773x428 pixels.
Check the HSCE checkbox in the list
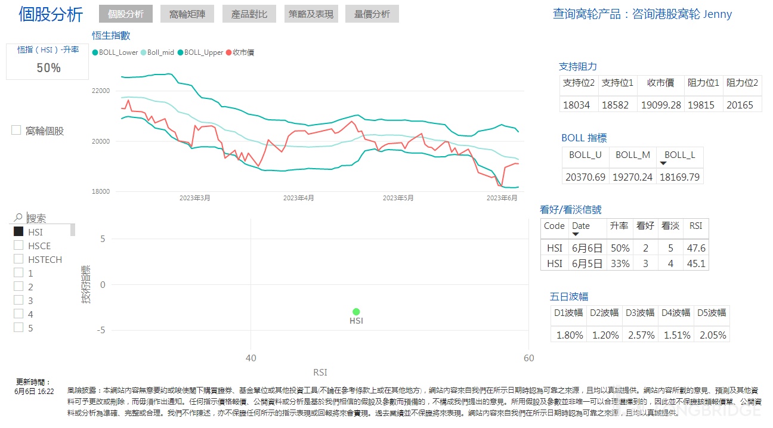click(18, 246)
